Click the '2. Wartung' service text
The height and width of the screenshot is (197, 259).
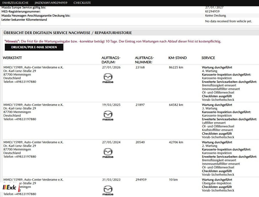point(210,146)
